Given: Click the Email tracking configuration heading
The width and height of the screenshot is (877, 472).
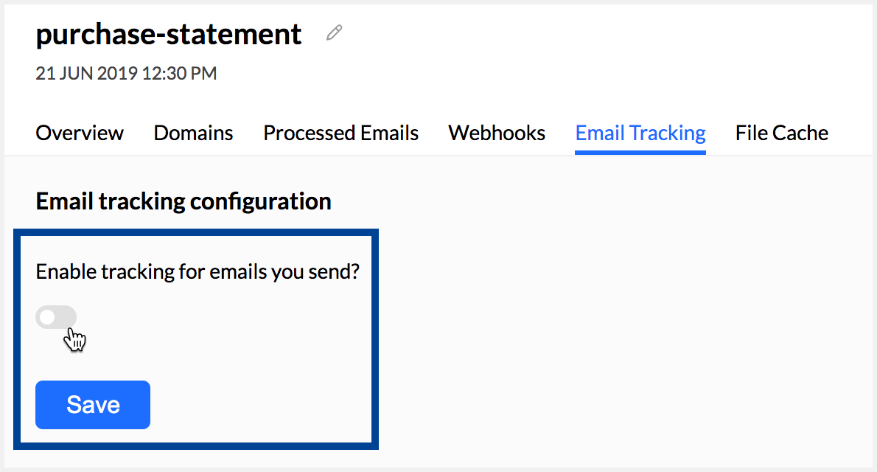Looking at the screenshot, I should point(183,201).
